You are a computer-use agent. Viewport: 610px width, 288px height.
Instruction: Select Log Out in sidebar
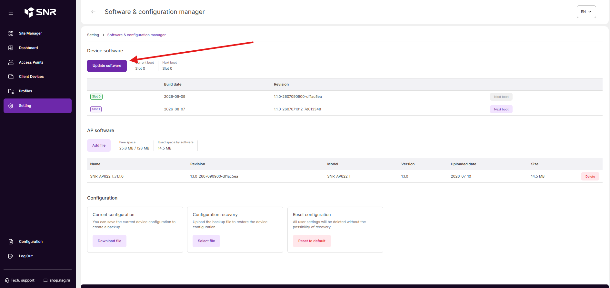point(37,256)
